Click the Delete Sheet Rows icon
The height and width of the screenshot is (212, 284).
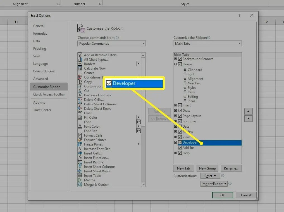click(x=80, y=109)
